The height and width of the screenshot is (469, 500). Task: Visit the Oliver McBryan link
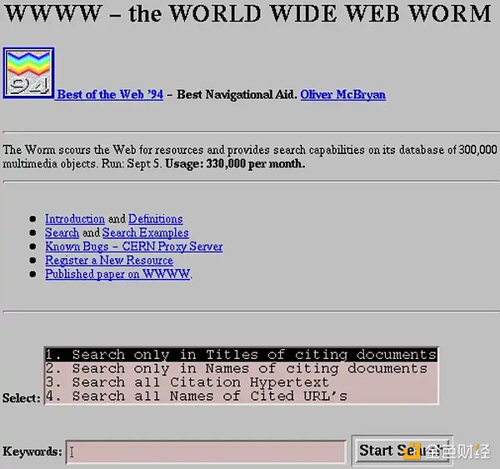(342, 94)
